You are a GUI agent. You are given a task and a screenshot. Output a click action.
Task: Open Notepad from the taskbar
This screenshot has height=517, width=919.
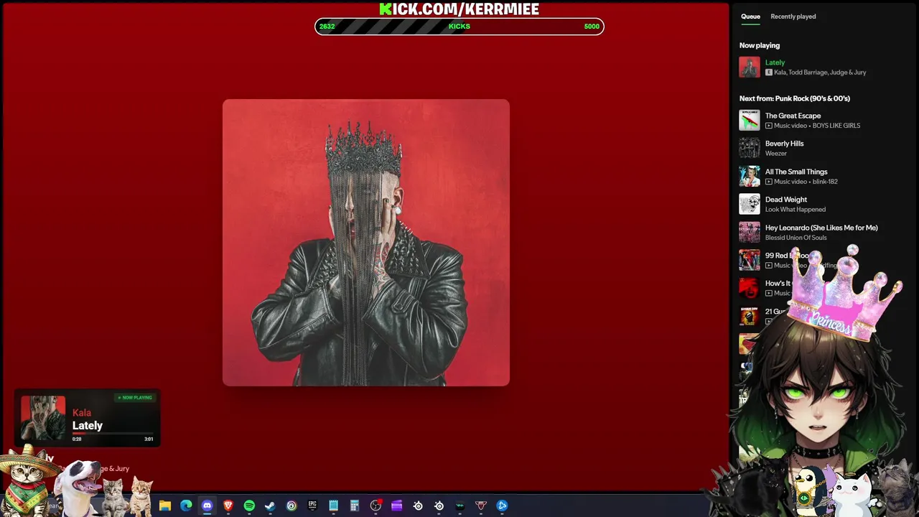coord(333,506)
